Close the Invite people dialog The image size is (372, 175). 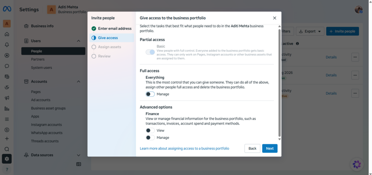click(275, 18)
